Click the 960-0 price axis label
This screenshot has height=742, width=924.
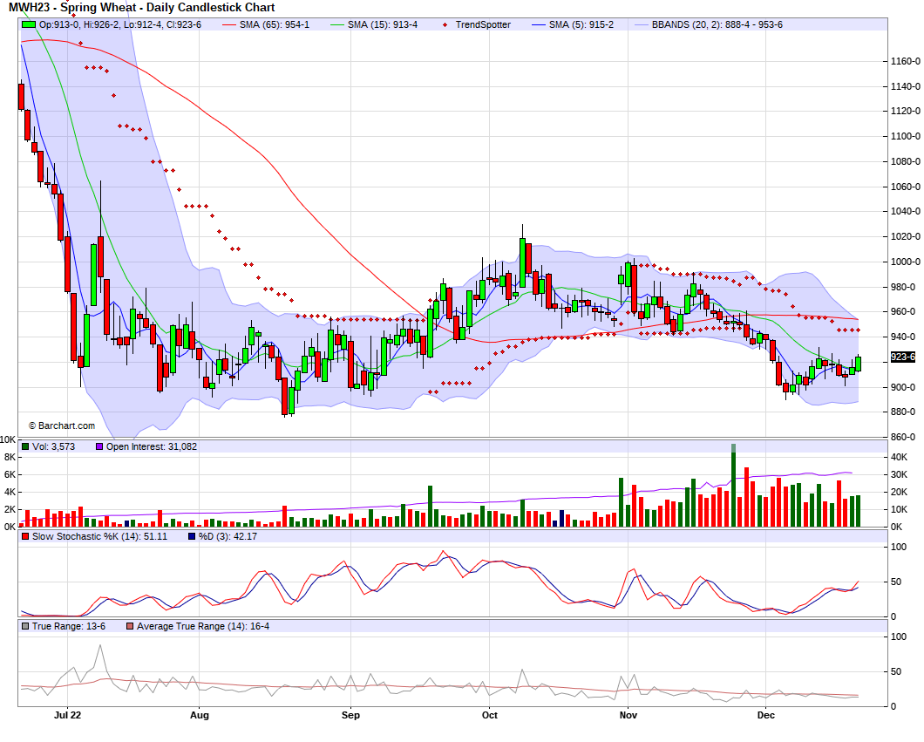pyautogui.click(x=905, y=312)
